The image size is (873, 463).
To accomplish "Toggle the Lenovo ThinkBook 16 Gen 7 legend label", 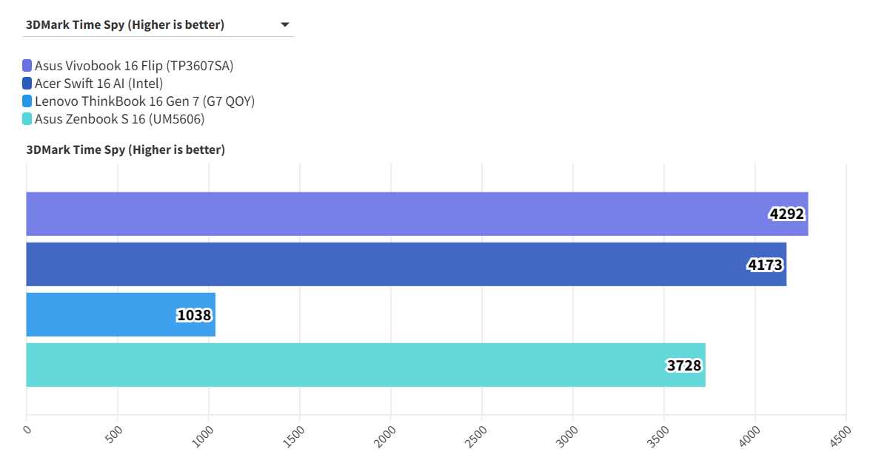I will pos(144,101).
